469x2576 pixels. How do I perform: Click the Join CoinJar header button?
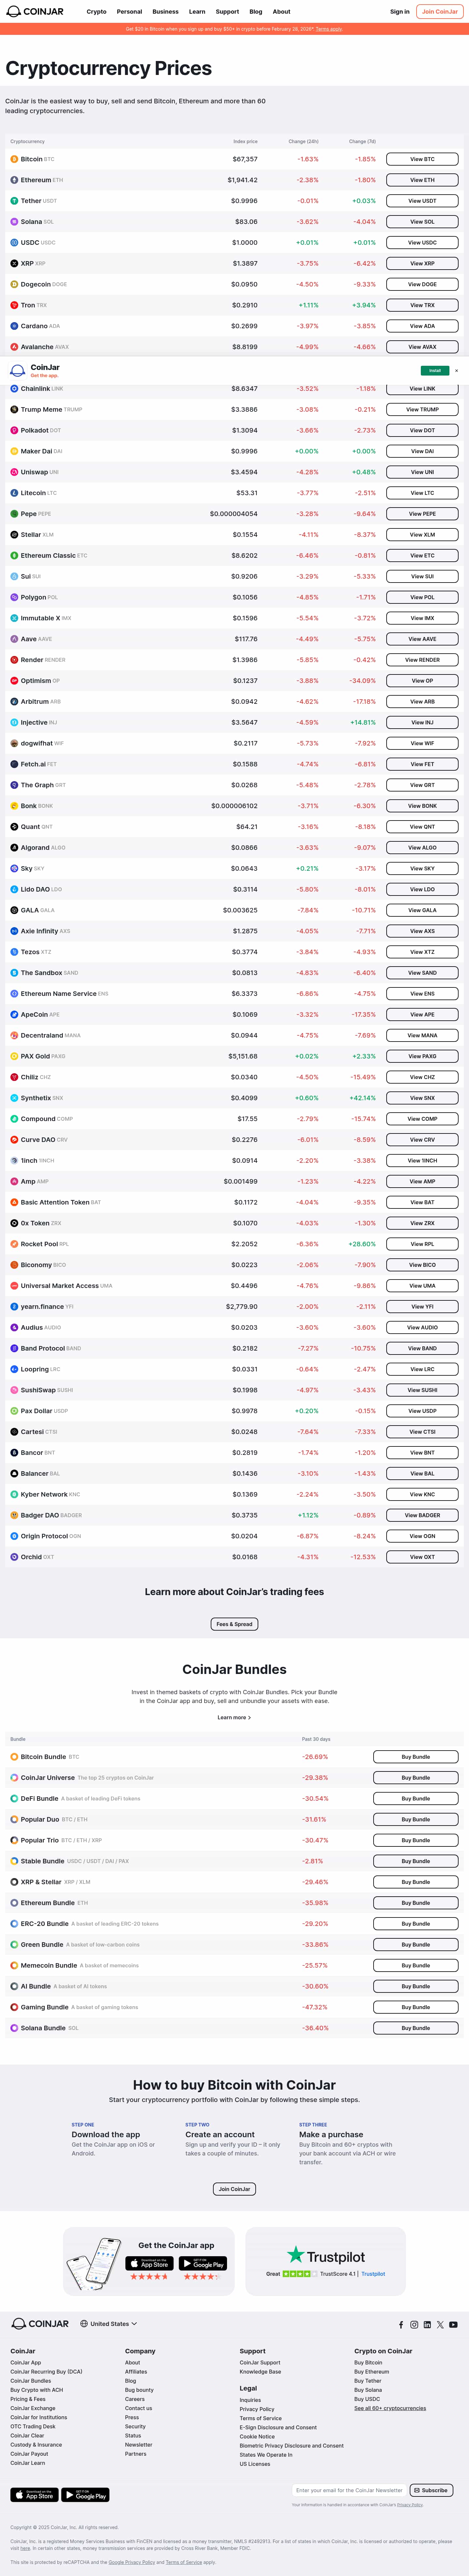[439, 12]
